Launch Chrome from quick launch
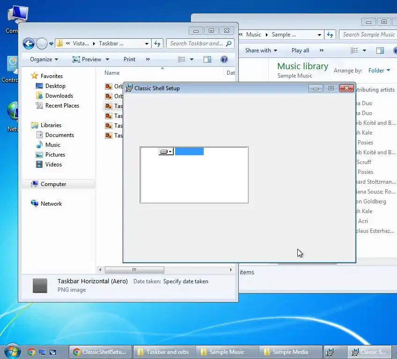Screen dimensions: 397x359 click(x=31, y=352)
